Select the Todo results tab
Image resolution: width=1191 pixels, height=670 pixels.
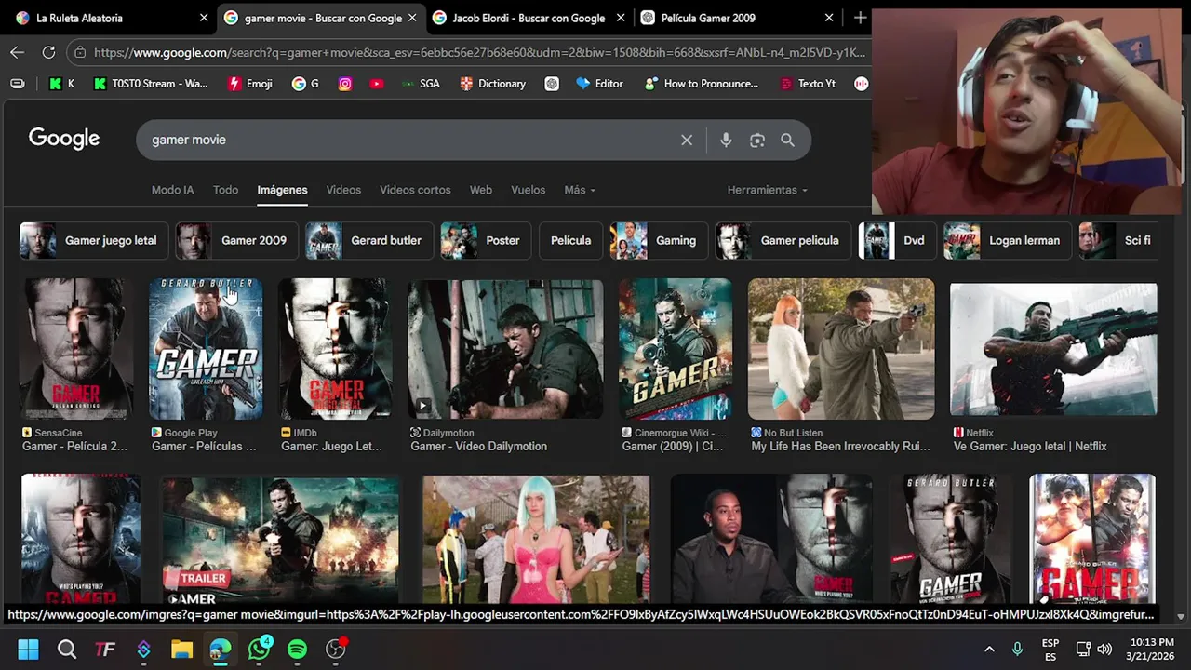pyautogui.click(x=225, y=190)
